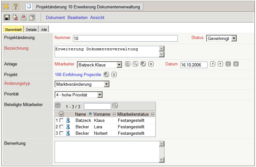
Task: Click the search icon in employee list
Action: 115,105
